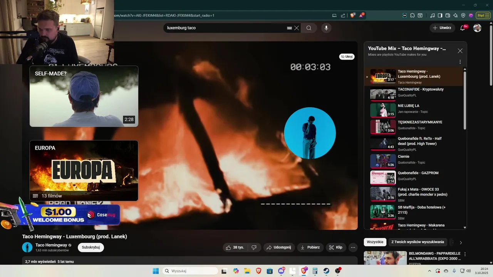Image resolution: width=493 pixels, height=277 pixels.
Task: Open volume control in system tray
Action: click(468, 271)
